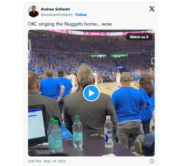Screen dimensions: 180x166
Task: Follow Andrew Schlecht via the Follow link
Action: tap(81, 15)
